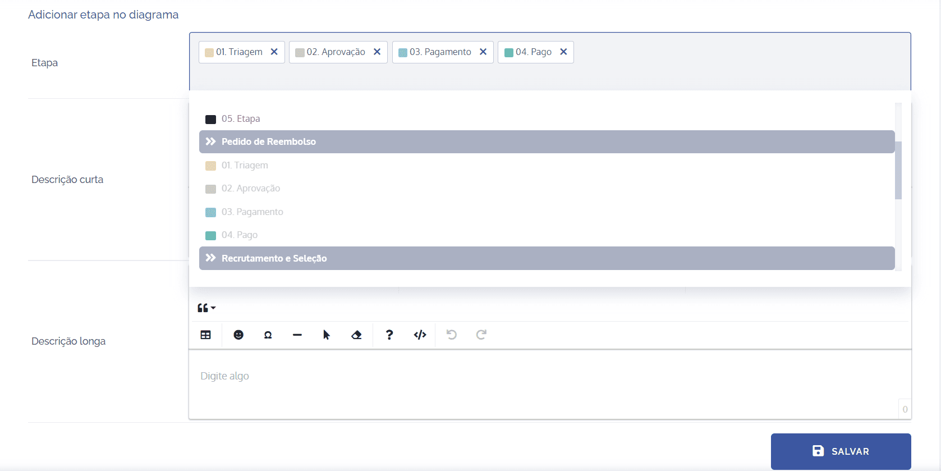This screenshot has width=941, height=471.
Task: Open the emoticons picker
Action: pyautogui.click(x=238, y=335)
